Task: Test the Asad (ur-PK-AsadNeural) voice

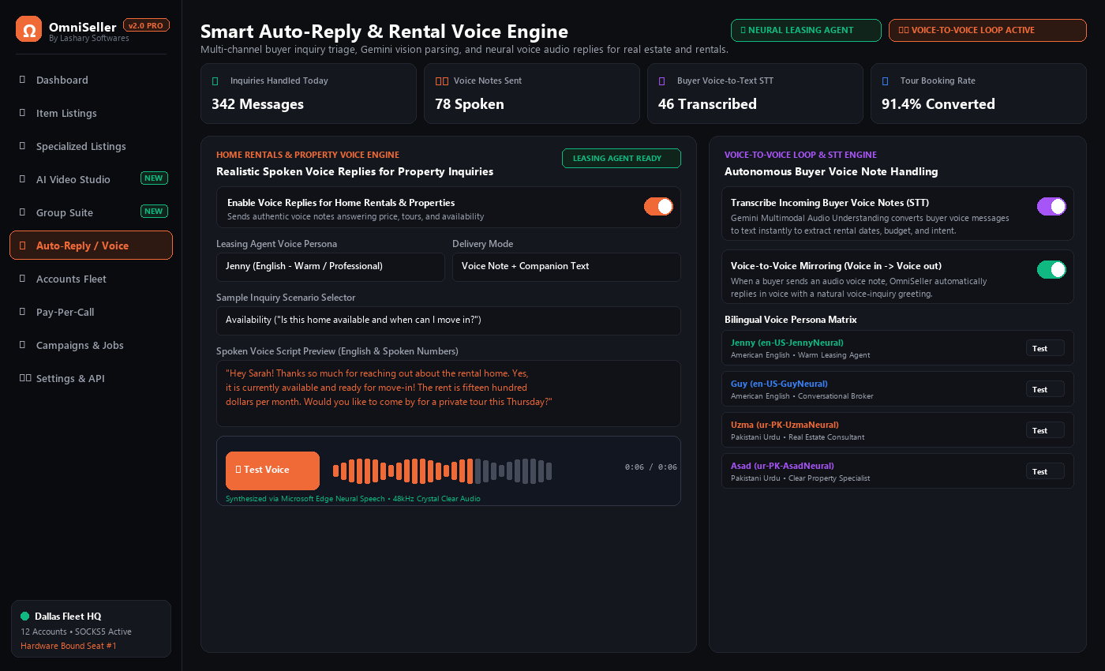Action: (1045, 471)
